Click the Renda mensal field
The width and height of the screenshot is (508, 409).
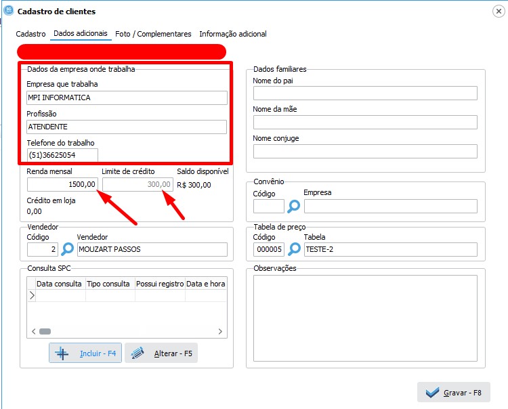[62, 184]
